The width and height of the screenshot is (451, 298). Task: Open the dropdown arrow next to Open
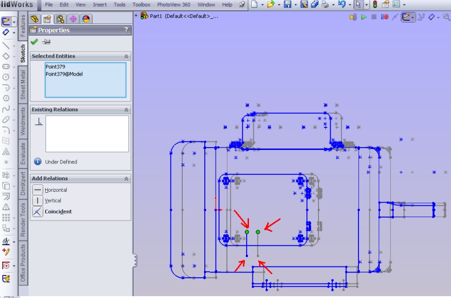pyautogui.click(x=279, y=5)
